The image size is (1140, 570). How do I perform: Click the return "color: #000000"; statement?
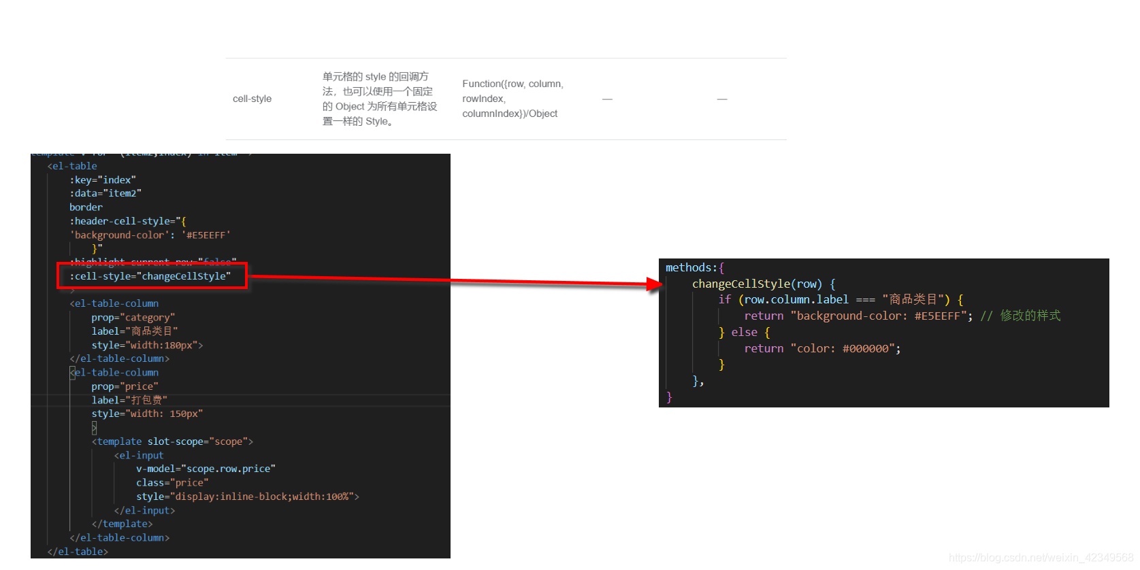[x=822, y=348]
